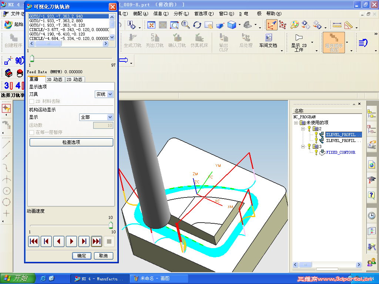Image resolution: width=379 pixels, height=284 pixels.
Task: Rewind to the start of tool path
Action: pyautogui.click(x=34, y=241)
